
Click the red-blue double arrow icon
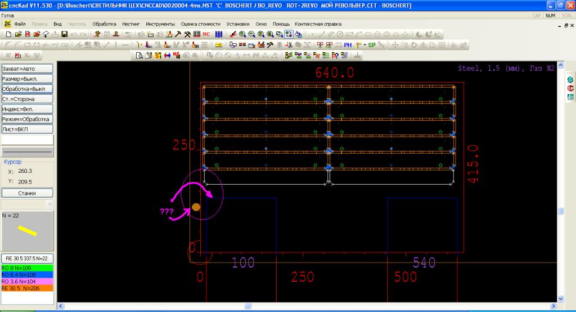(167, 56)
